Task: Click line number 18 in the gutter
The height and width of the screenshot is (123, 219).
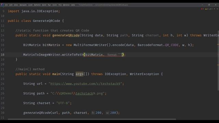Action: pyautogui.click(x=2, y=55)
